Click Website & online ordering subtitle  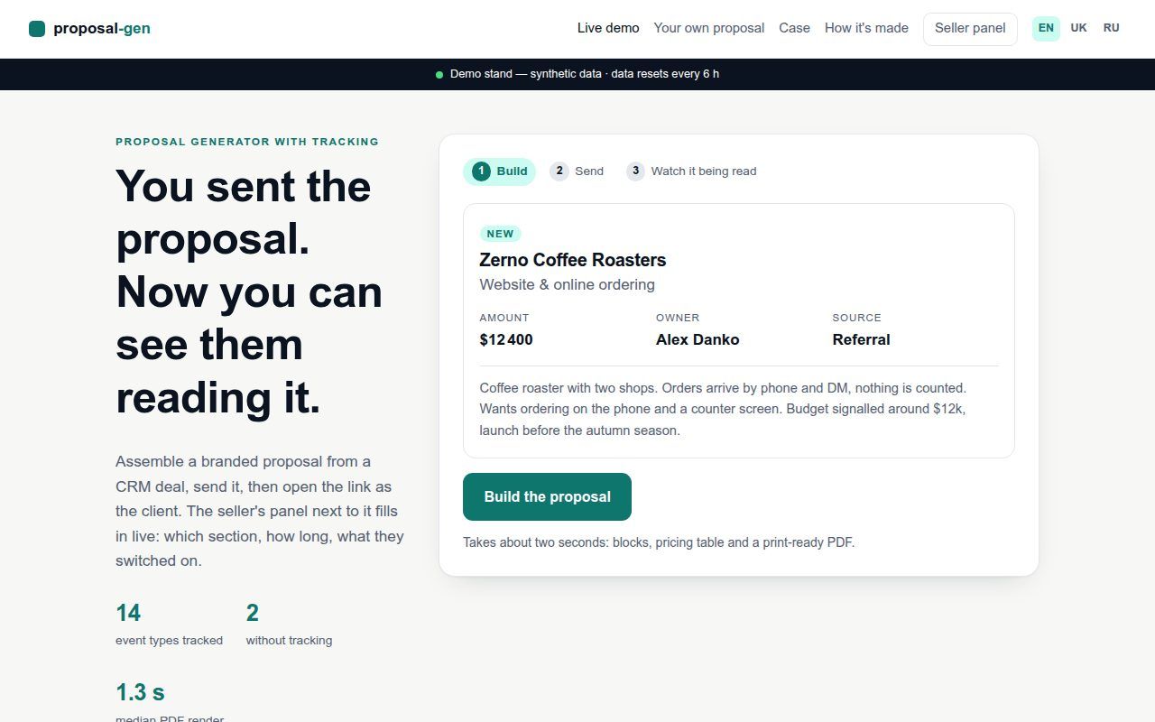tap(568, 284)
